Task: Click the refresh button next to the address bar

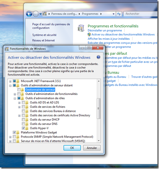Action: (119, 14)
